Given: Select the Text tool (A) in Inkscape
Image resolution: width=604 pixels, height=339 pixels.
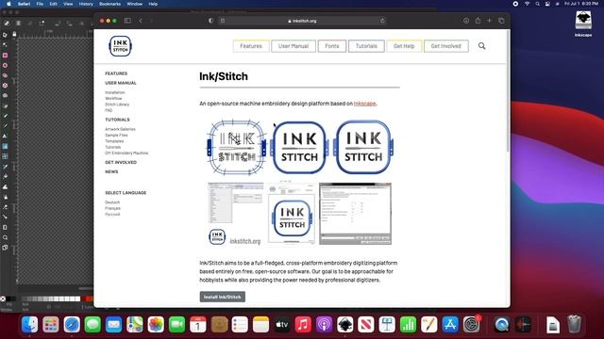Looking at the screenshot, I should [5, 136].
